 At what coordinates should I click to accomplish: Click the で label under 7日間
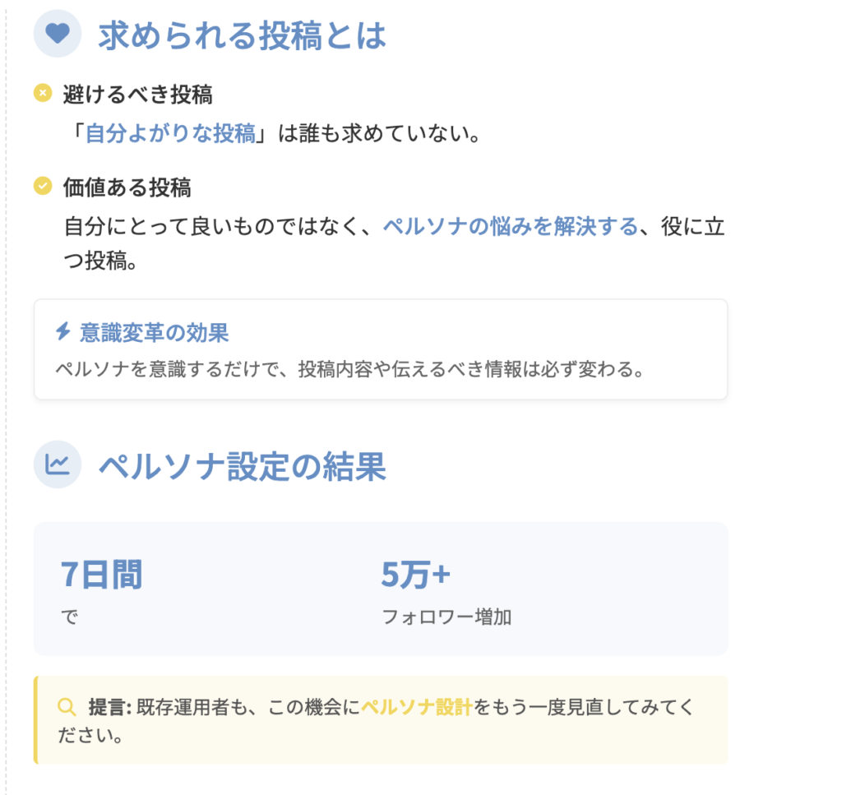[69, 617]
